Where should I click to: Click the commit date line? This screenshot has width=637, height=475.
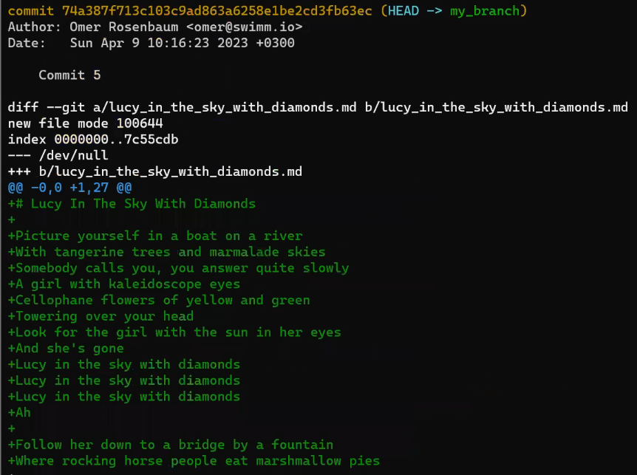[x=151, y=43]
